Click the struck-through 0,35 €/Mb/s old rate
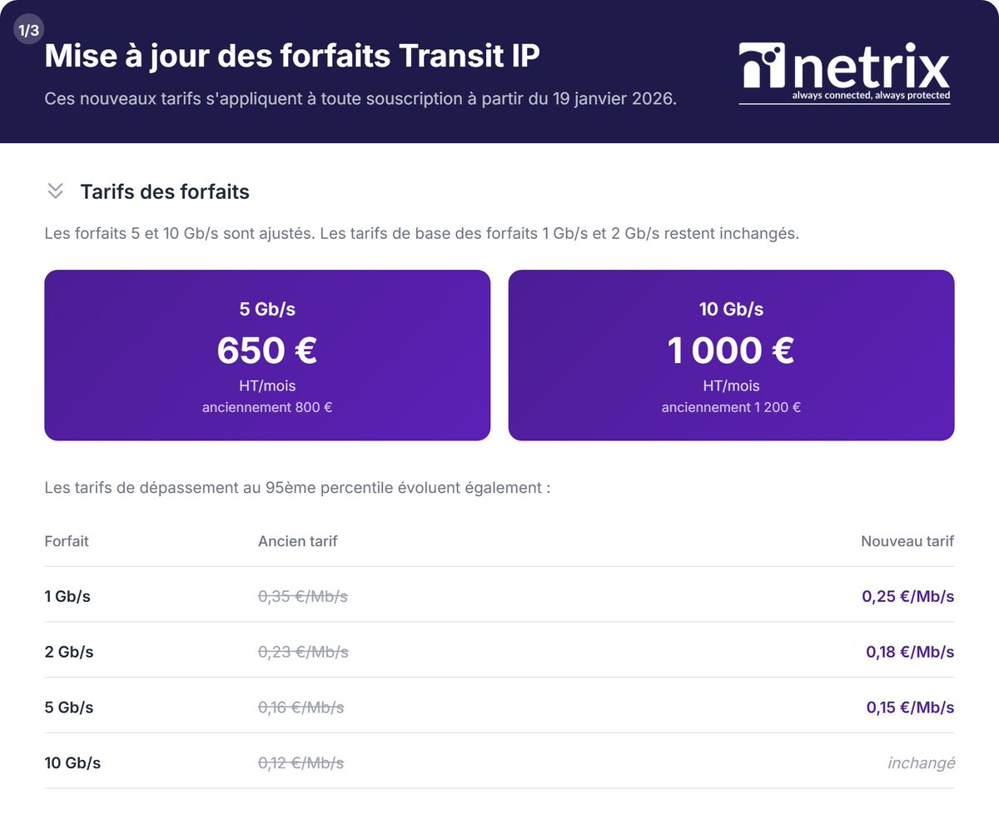 [303, 596]
